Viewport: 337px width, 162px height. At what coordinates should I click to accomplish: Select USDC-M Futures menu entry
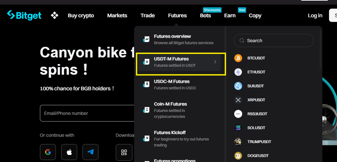point(179,85)
